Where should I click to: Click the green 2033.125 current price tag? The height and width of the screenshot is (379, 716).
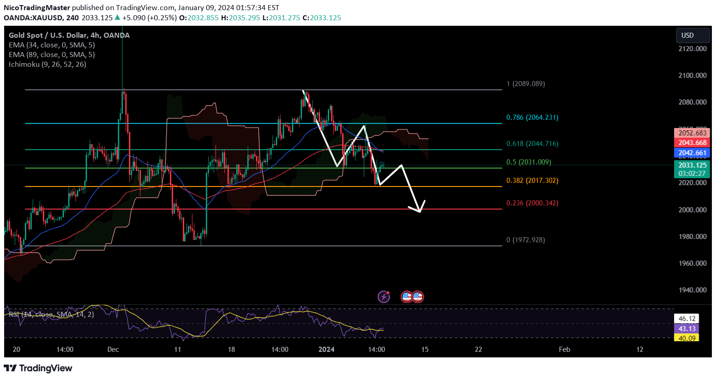(692, 165)
